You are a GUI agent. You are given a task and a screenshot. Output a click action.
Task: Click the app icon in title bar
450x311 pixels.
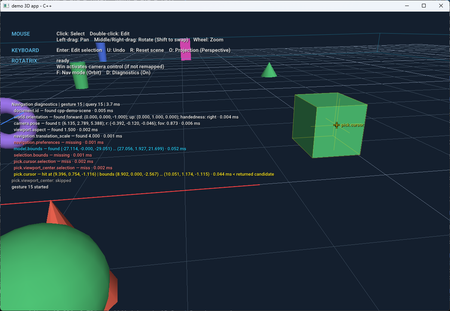[6, 6]
